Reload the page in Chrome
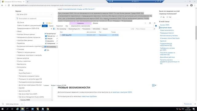 [x=9, y=6]
